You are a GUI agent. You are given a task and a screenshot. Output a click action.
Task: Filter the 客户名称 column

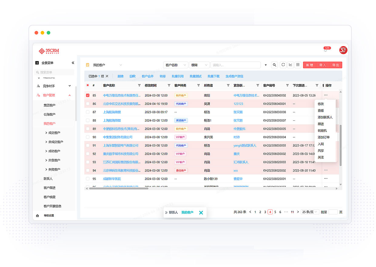pyautogui.click(x=139, y=86)
